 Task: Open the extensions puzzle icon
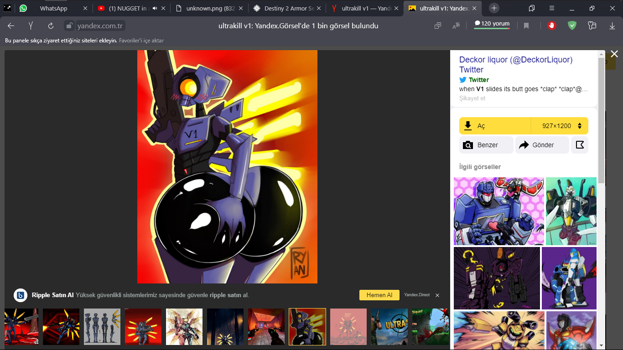[x=592, y=26]
